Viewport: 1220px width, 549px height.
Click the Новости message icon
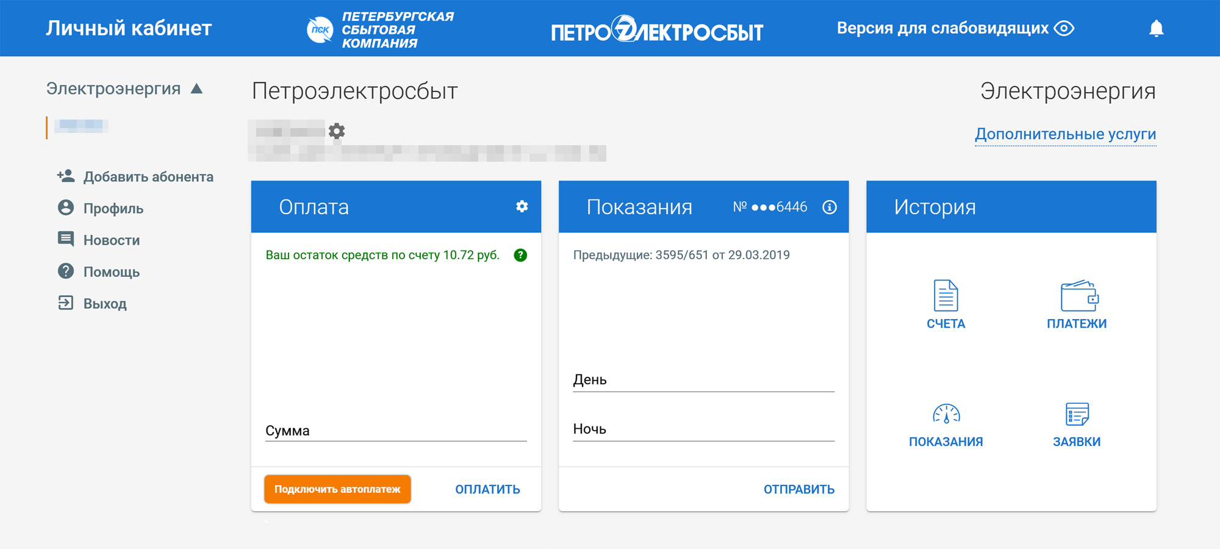(x=66, y=239)
